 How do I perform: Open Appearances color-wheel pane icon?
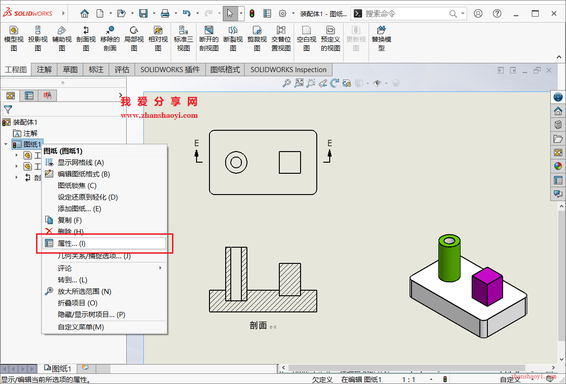point(558,166)
